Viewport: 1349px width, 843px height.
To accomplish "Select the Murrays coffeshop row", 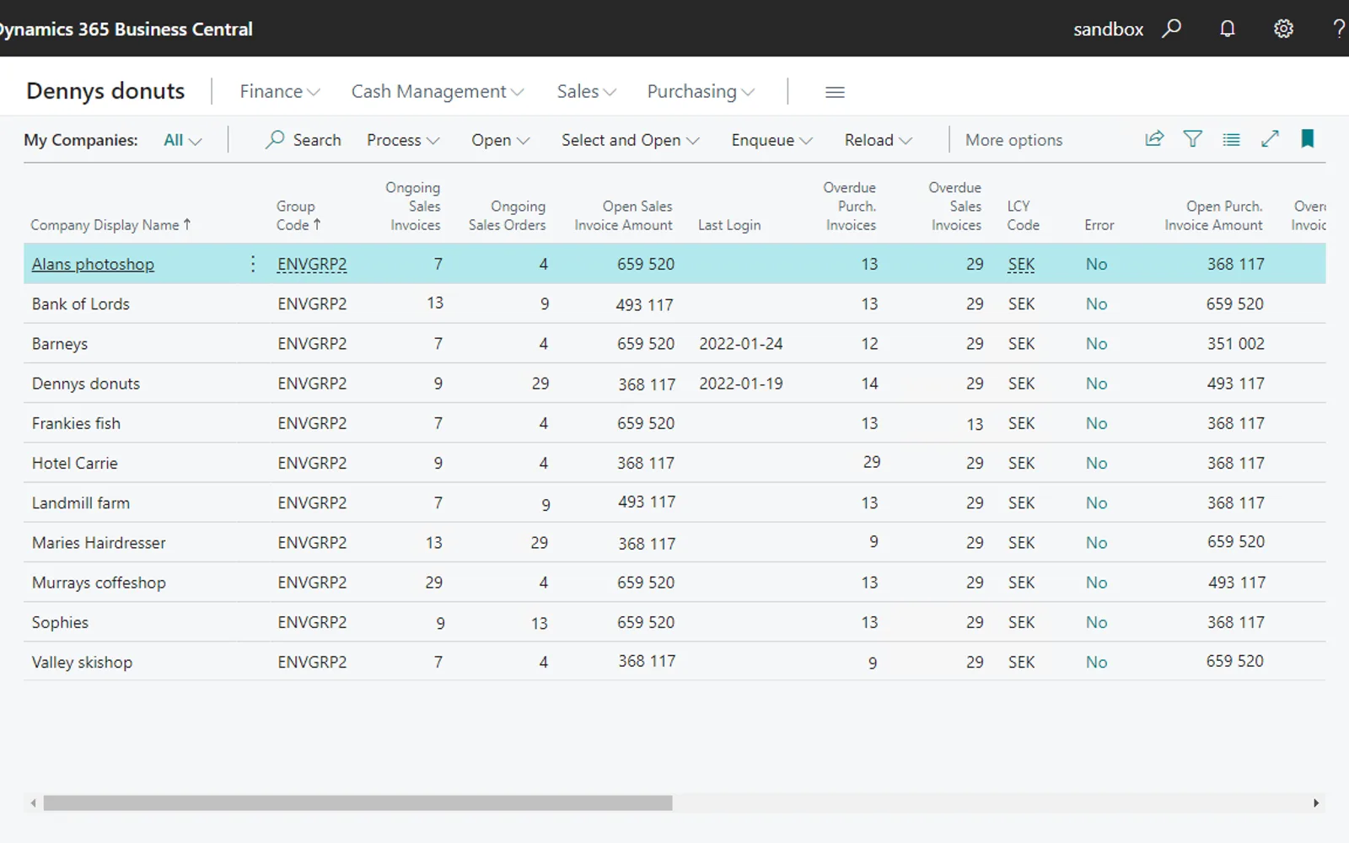I will pyautogui.click(x=674, y=583).
